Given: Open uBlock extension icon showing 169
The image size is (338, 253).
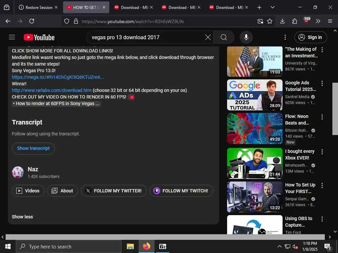Looking at the screenshot, I should [307, 21].
